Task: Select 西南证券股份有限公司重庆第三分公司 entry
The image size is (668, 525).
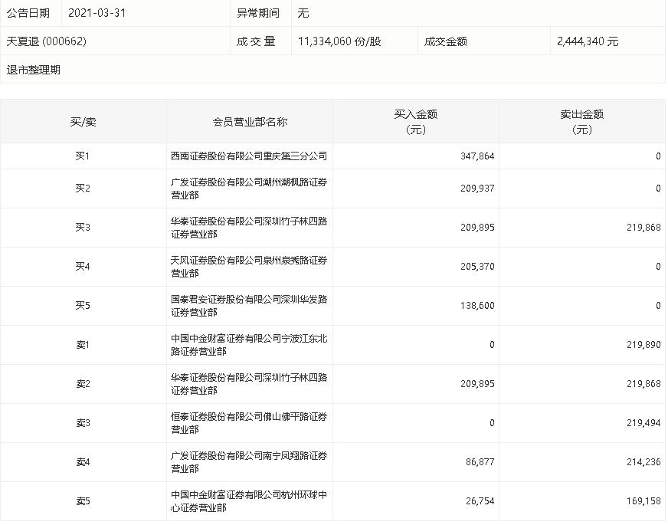Action: [249, 156]
